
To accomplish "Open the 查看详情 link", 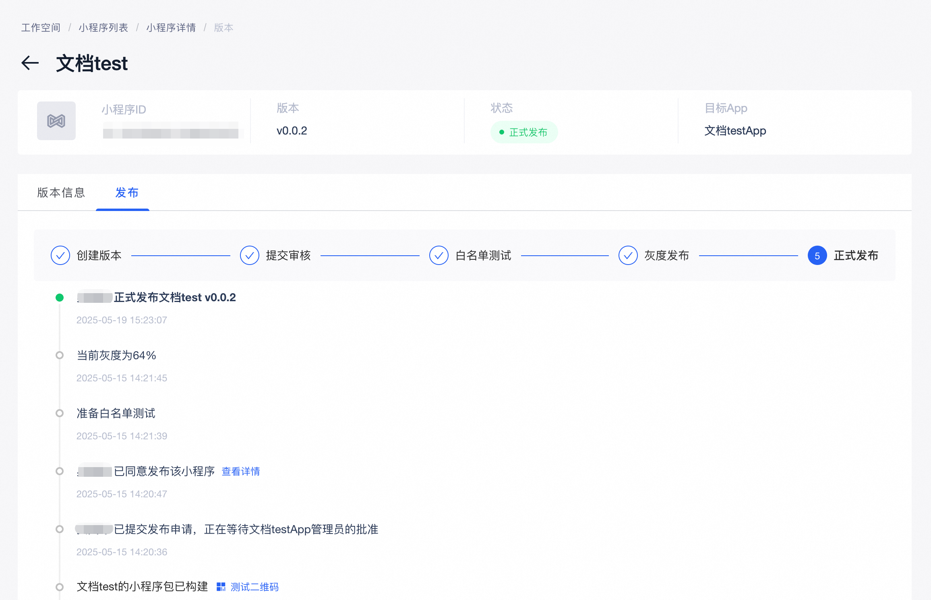I will point(241,471).
